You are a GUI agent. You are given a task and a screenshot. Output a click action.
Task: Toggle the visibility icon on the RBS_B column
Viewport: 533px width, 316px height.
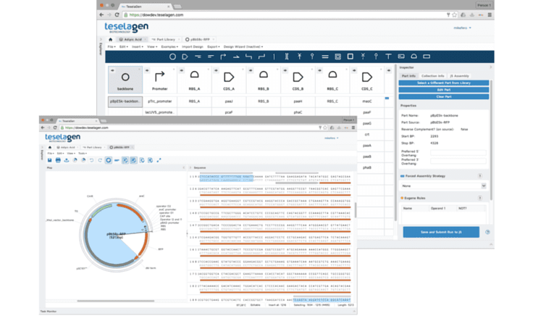pos(251,70)
